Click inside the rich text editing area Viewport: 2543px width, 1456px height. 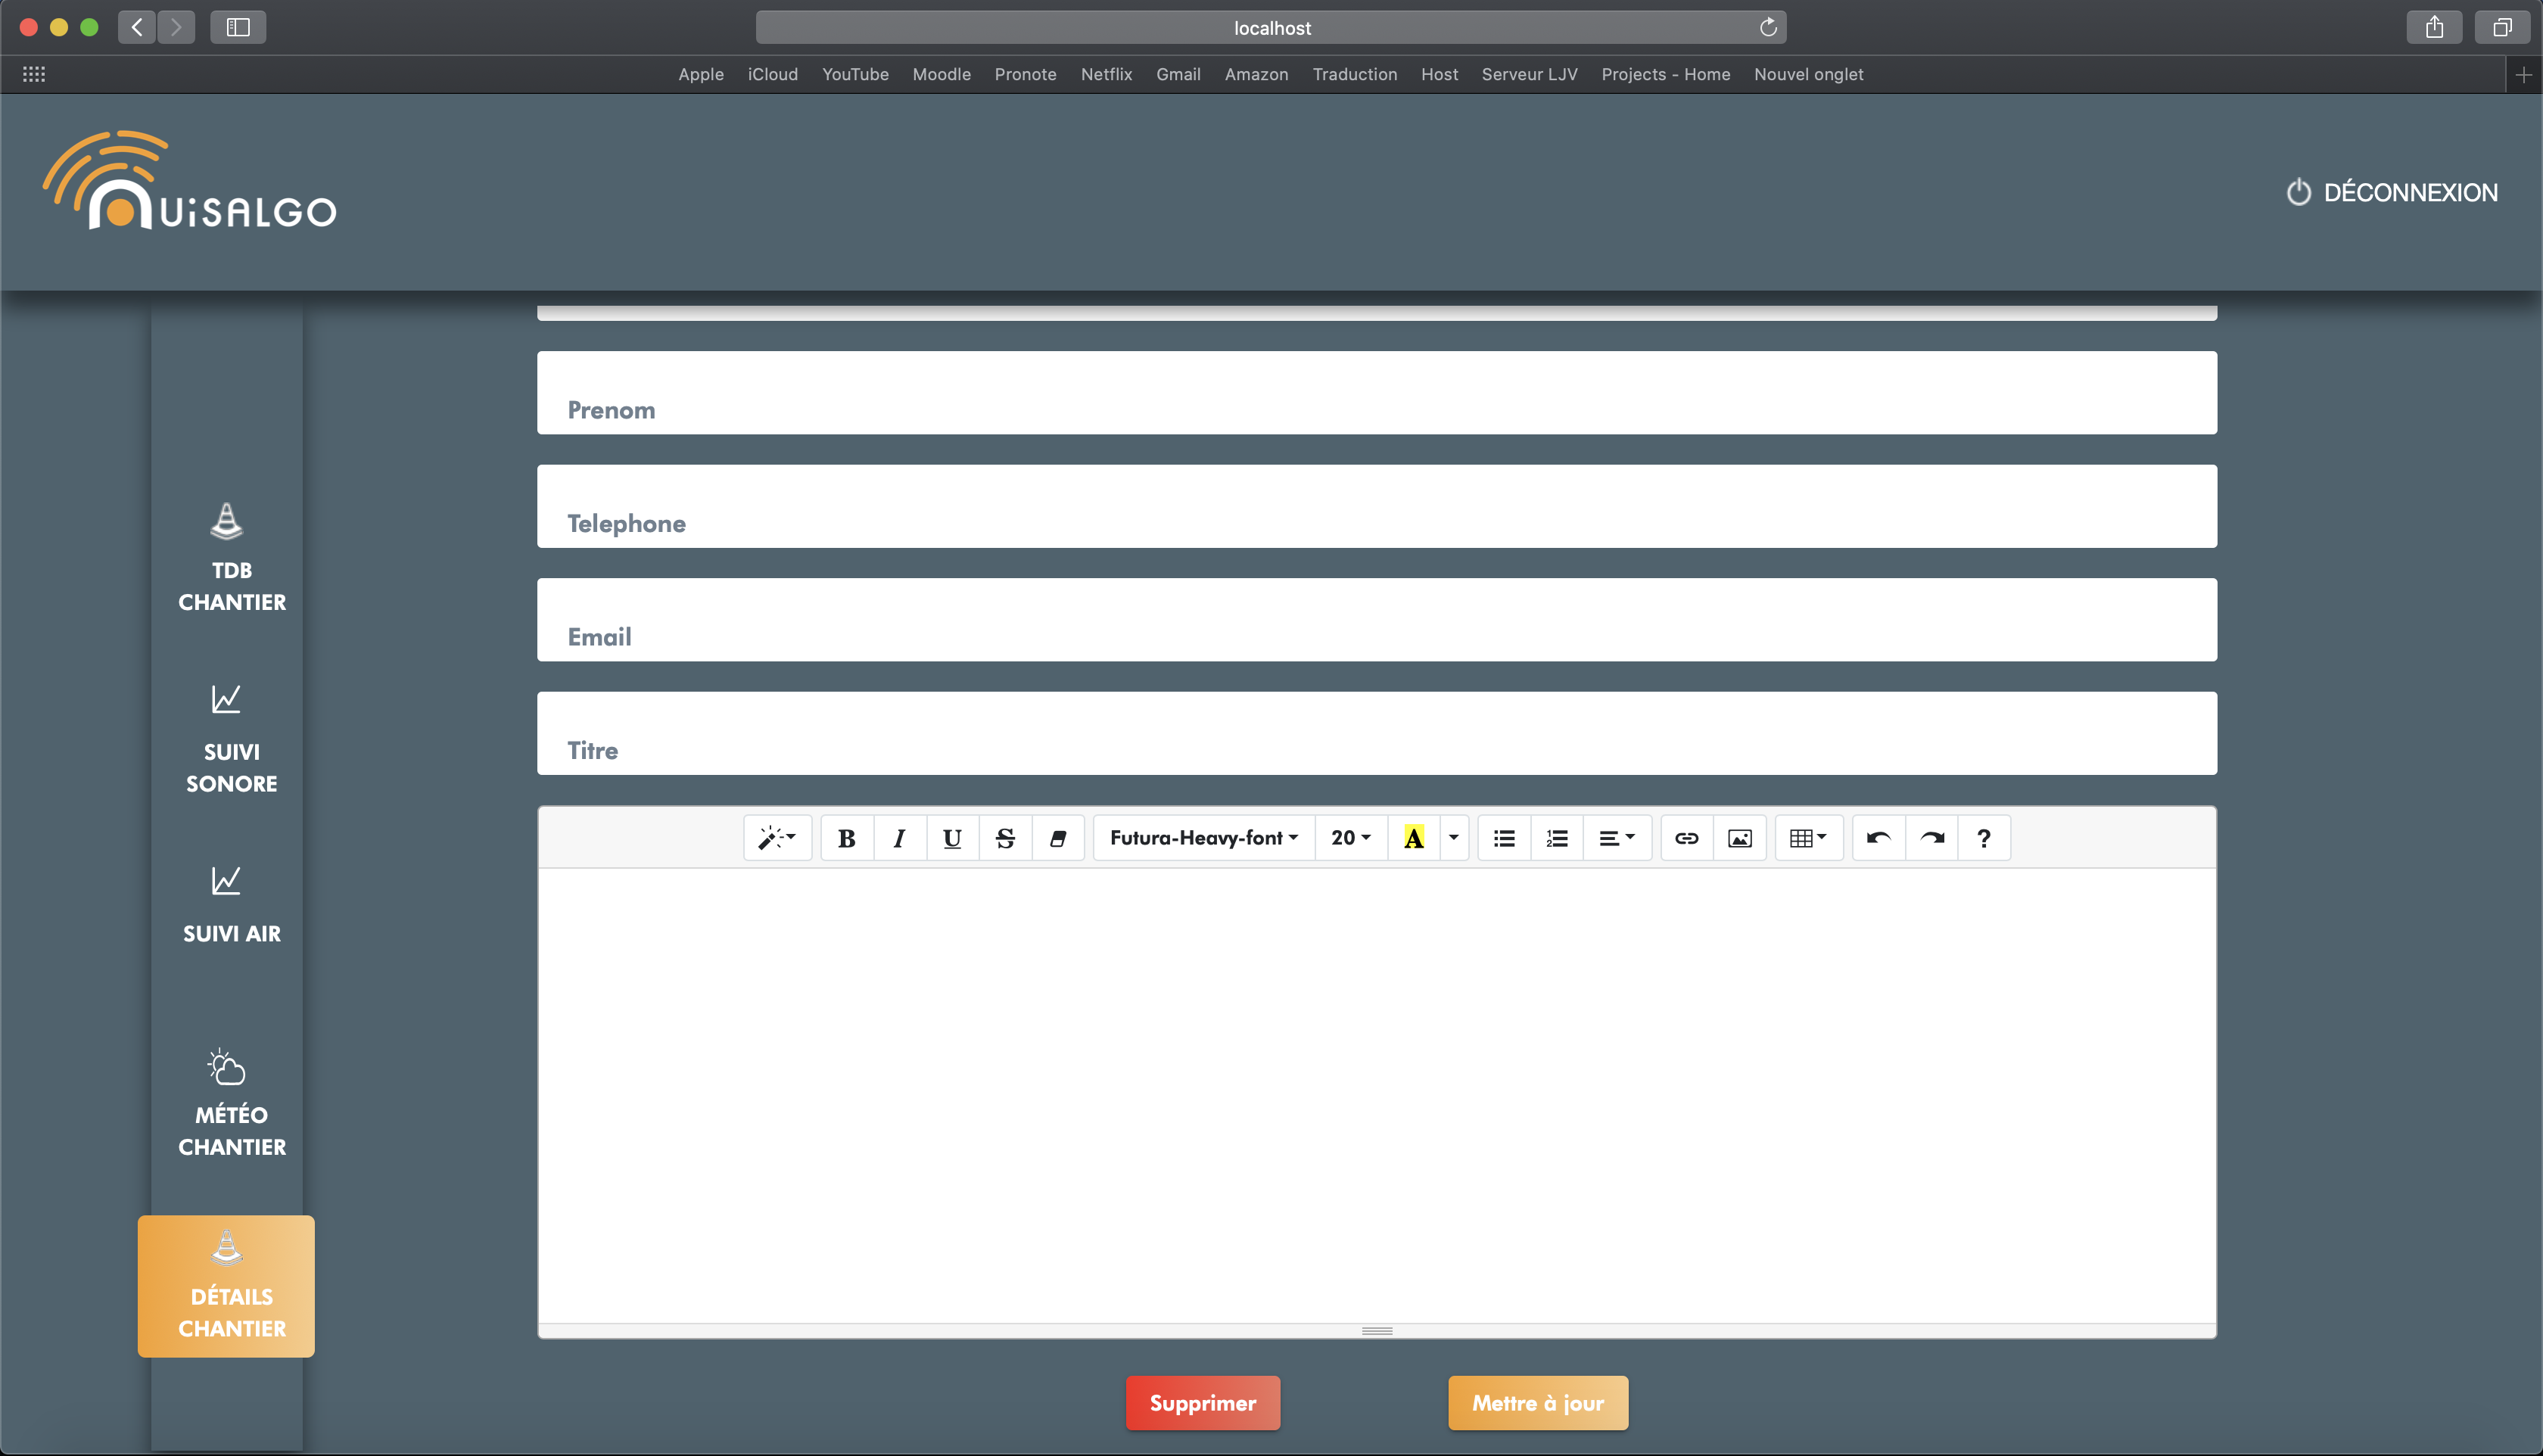coord(1377,1095)
